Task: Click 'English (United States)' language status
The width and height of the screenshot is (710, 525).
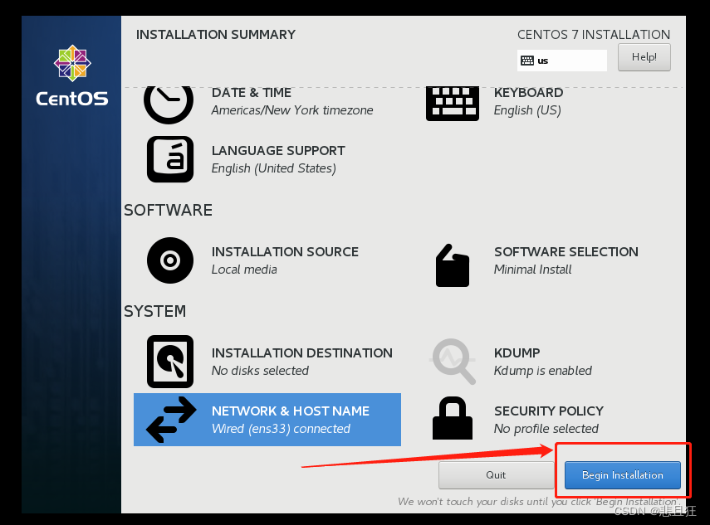Action: pyautogui.click(x=274, y=168)
